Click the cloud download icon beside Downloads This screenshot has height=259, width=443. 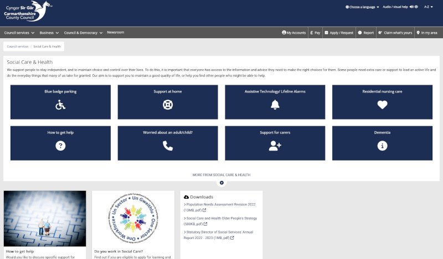pos(186,197)
